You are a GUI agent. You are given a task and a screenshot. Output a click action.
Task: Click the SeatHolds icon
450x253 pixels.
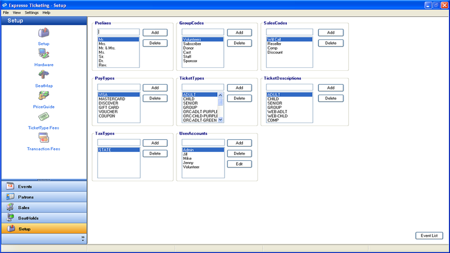[x=10, y=218]
